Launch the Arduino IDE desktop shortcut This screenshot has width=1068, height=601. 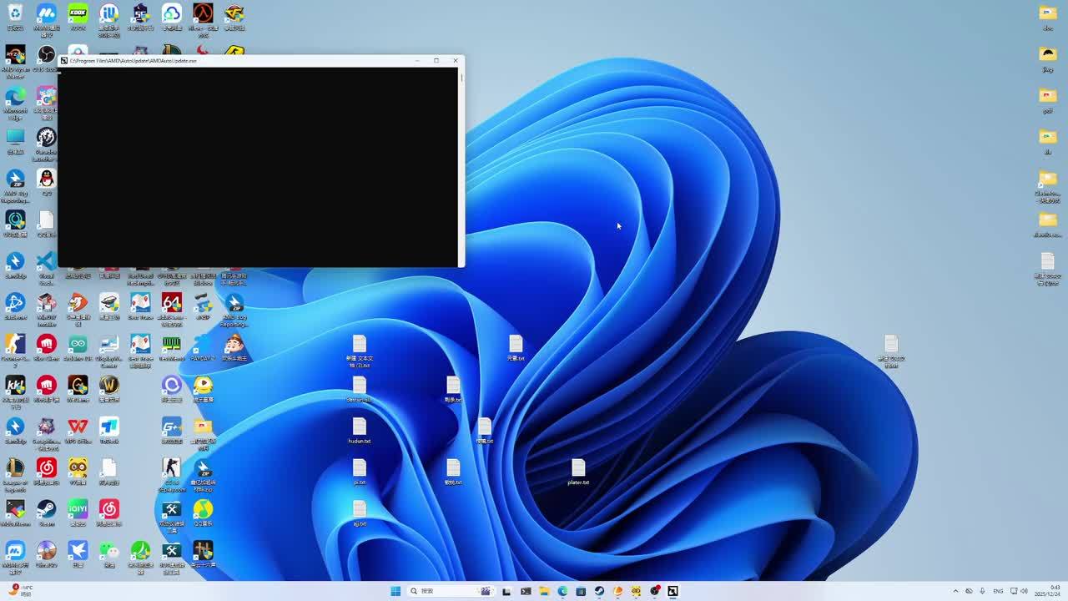click(x=78, y=344)
